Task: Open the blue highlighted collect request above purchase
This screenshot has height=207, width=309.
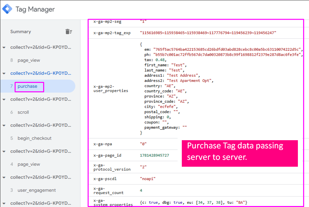Action: (x=41, y=73)
